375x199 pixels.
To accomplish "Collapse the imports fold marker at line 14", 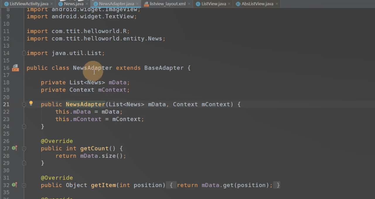I will tap(24, 53).
